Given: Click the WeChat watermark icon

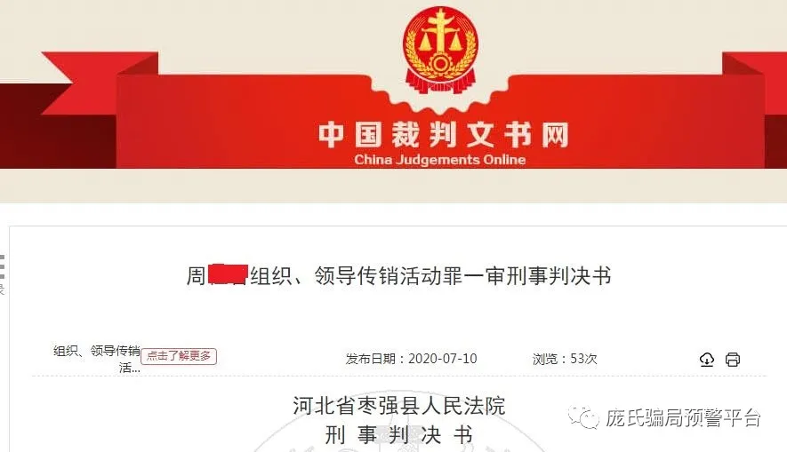Looking at the screenshot, I should click(583, 416).
